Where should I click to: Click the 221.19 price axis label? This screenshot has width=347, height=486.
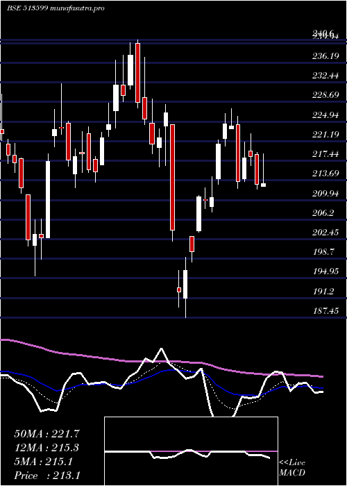click(325, 135)
